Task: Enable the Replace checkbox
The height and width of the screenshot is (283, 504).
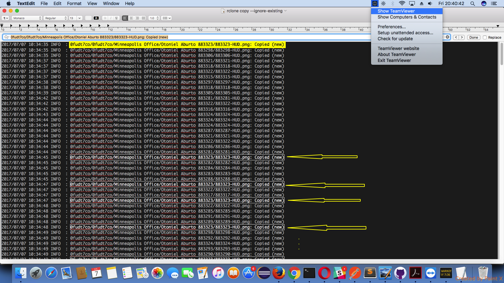Action: point(484,37)
